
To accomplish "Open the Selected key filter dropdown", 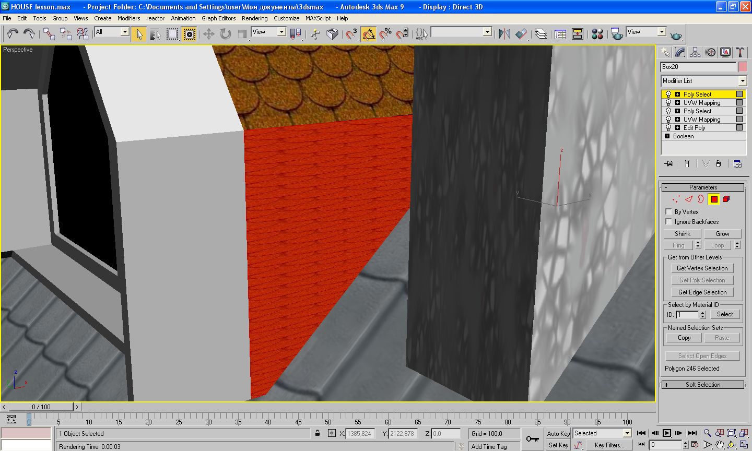I will pyautogui.click(x=602, y=433).
